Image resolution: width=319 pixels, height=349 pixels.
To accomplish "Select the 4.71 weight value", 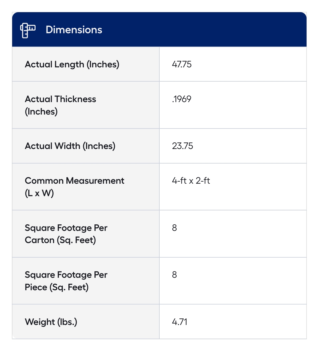I will pos(179,322).
